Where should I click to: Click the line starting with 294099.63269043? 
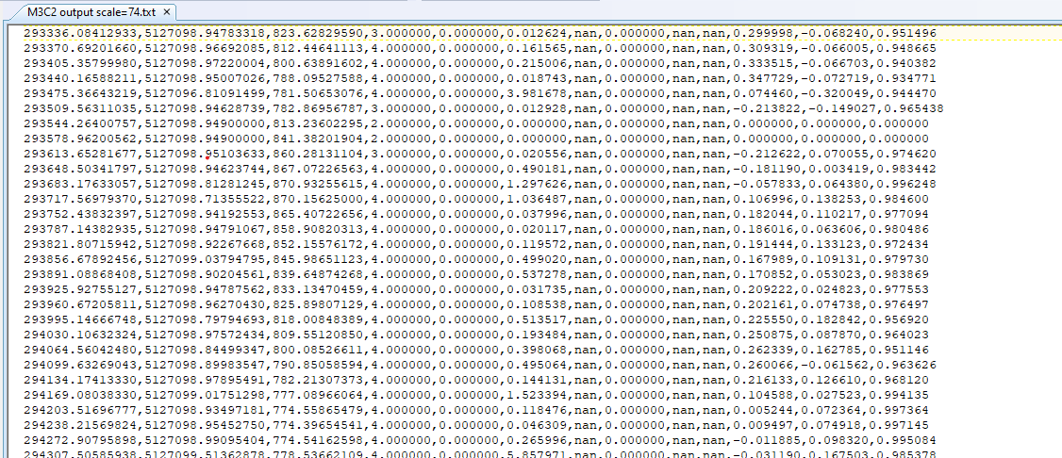pyautogui.click(x=479, y=365)
